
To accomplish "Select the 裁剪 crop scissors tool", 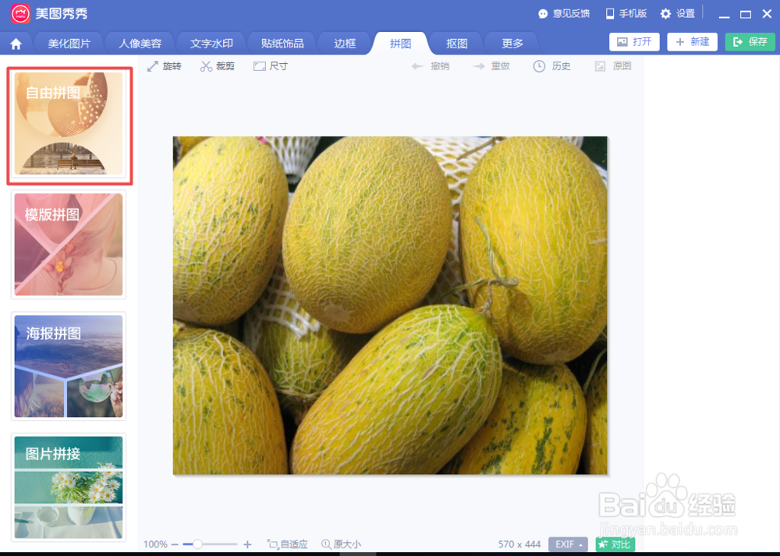I will coord(218,66).
